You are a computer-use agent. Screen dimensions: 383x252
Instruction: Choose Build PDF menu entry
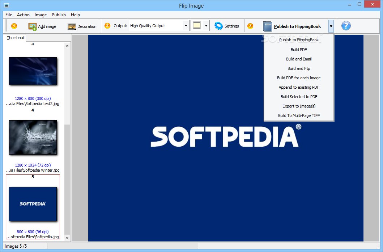point(299,50)
